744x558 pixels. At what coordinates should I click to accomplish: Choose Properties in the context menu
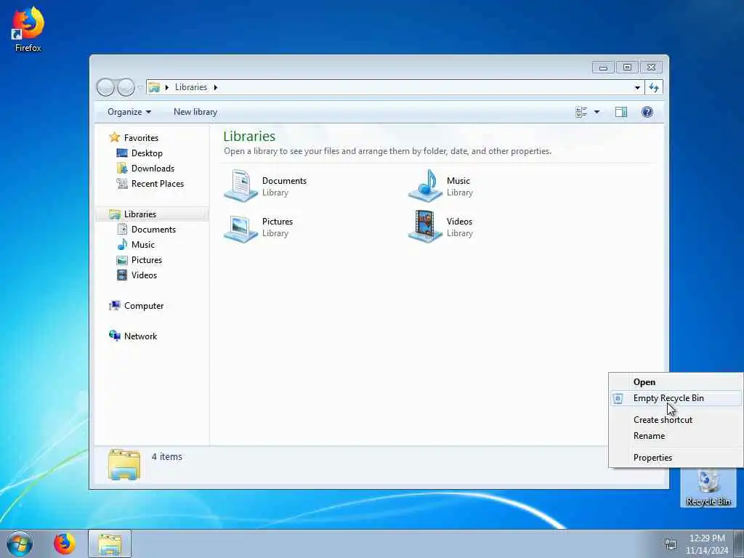pyautogui.click(x=676, y=458)
